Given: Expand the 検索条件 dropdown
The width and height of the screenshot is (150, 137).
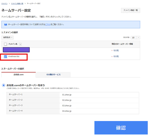Looking at the screenshot, I should 8,38.
